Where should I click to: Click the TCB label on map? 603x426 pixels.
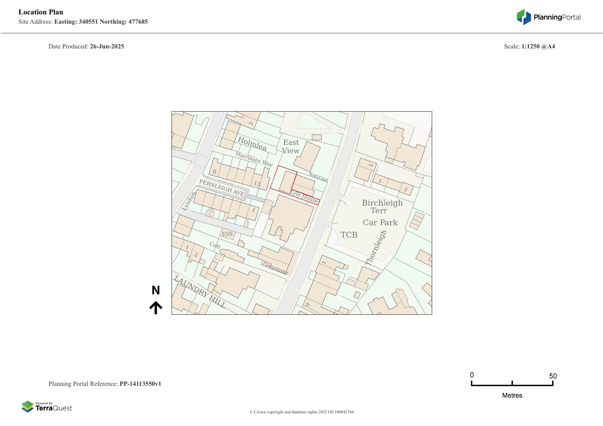pyautogui.click(x=349, y=235)
